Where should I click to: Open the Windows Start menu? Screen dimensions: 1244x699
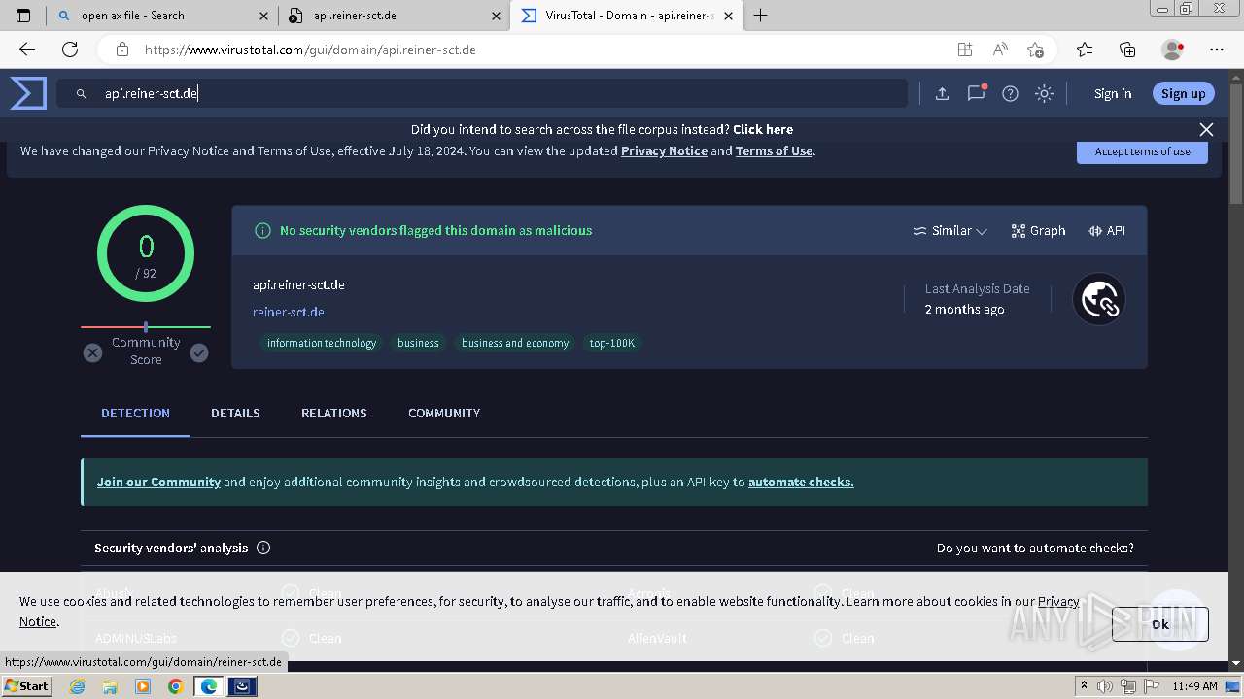pyautogui.click(x=26, y=685)
